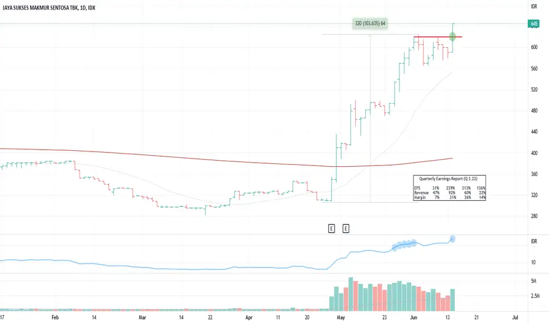Click the first E earnings marker
Viewport: 549px width, 324px height.
(x=331, y=229)
